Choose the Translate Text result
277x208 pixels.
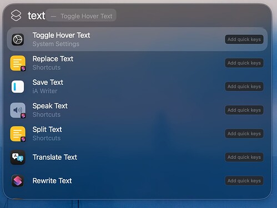pyautogui.click(x=137, y=157)
